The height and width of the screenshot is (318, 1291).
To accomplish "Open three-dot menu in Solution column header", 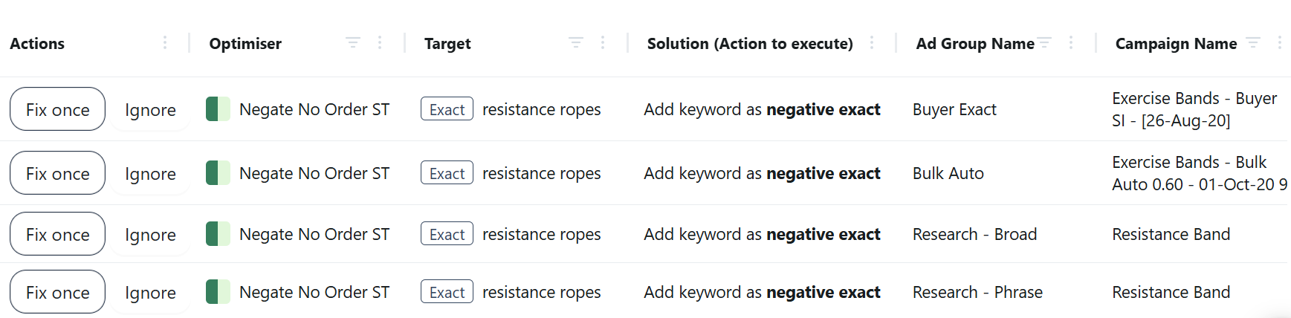I will coord(871,43).
